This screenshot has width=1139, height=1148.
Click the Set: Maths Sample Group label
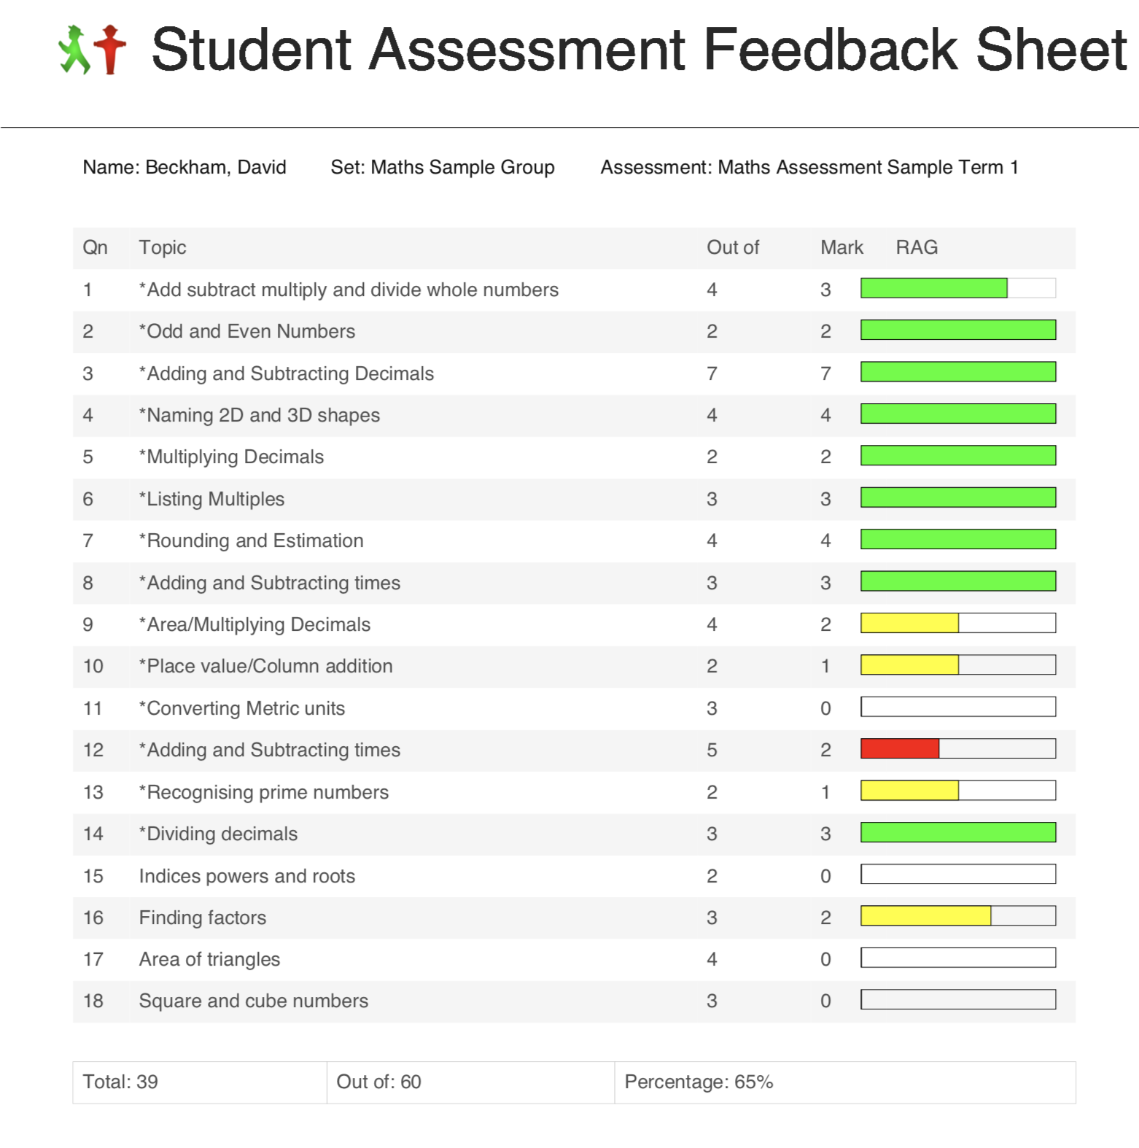point(442,167)
